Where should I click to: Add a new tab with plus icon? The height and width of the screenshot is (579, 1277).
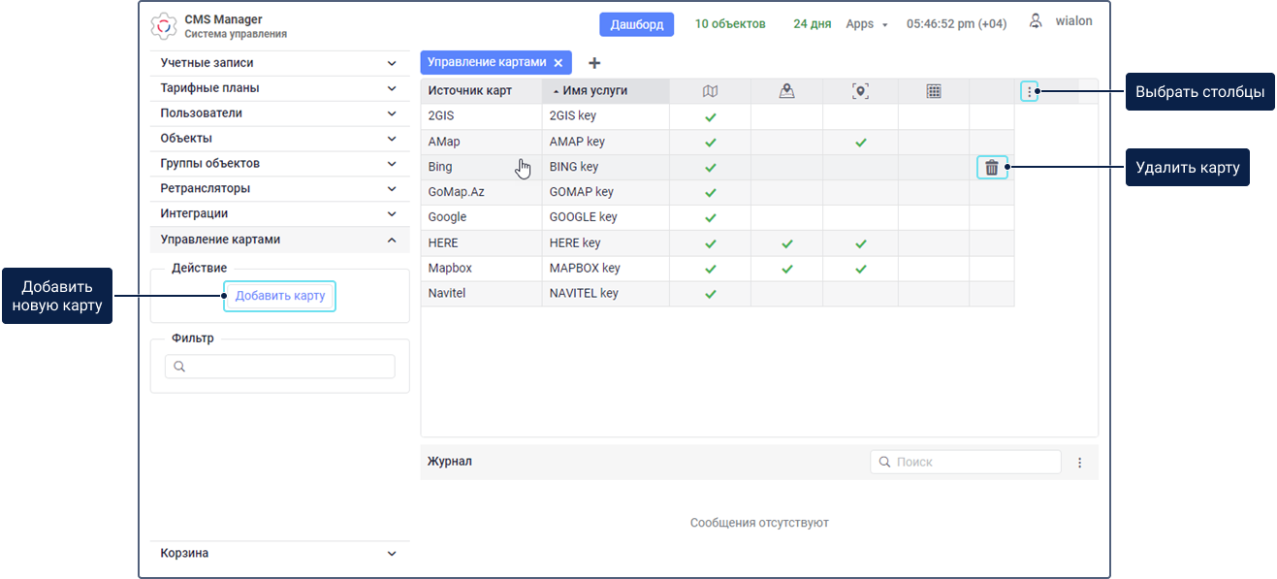594,63
